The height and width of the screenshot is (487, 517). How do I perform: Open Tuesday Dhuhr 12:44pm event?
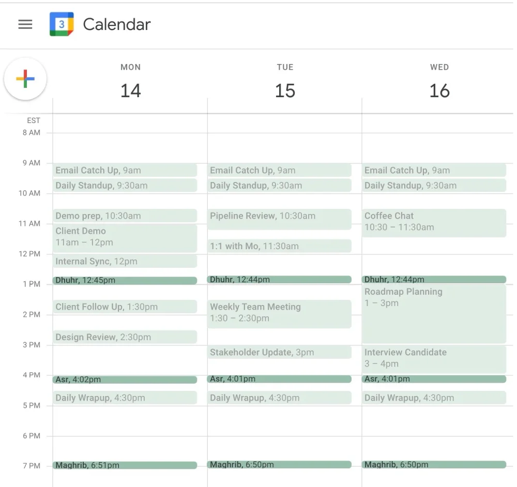point(279,280)
